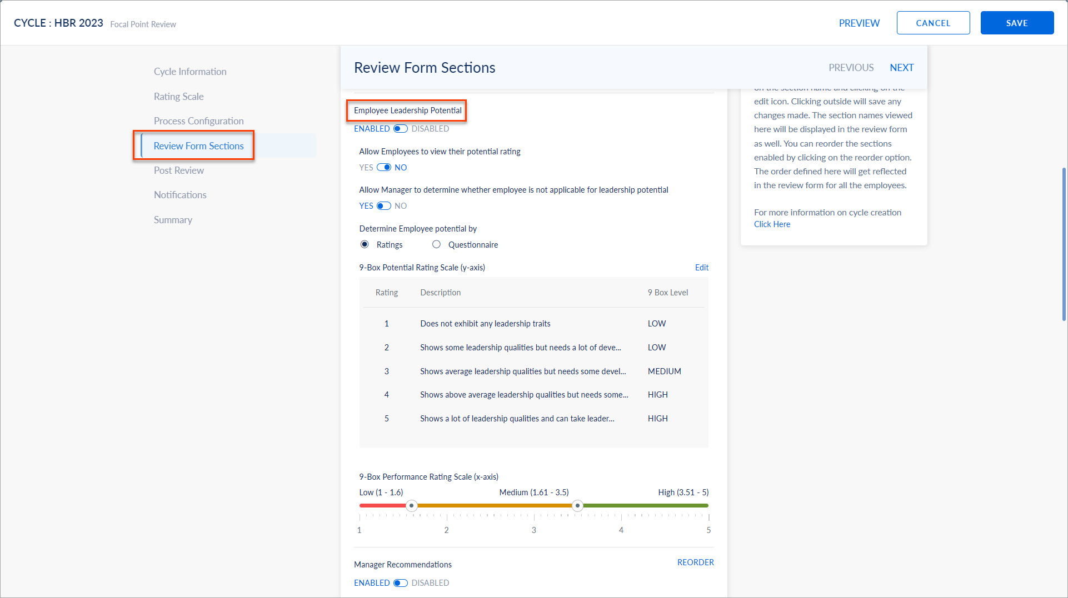This screenshot has height=598, width=1068.
Task: Open Process Configuration settings
Action: click(198, 120)
